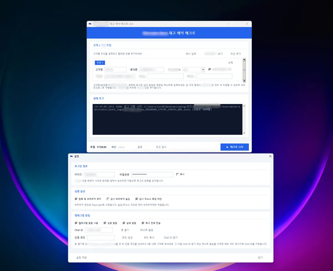The height and width of the screenshot is (271, 333).
Task: Click 예시 입력 to fill sample data
Action: click(191, 54)
